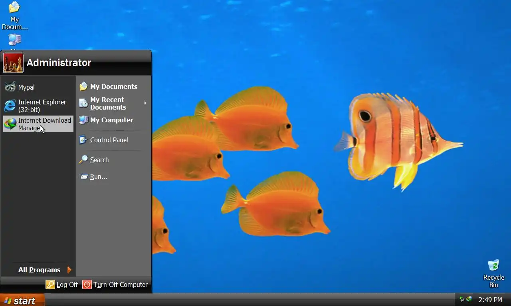The width and height of the screenshot is (511, 306).
Task: Click My Computer icon in Start menu
Action: [83, 120]
